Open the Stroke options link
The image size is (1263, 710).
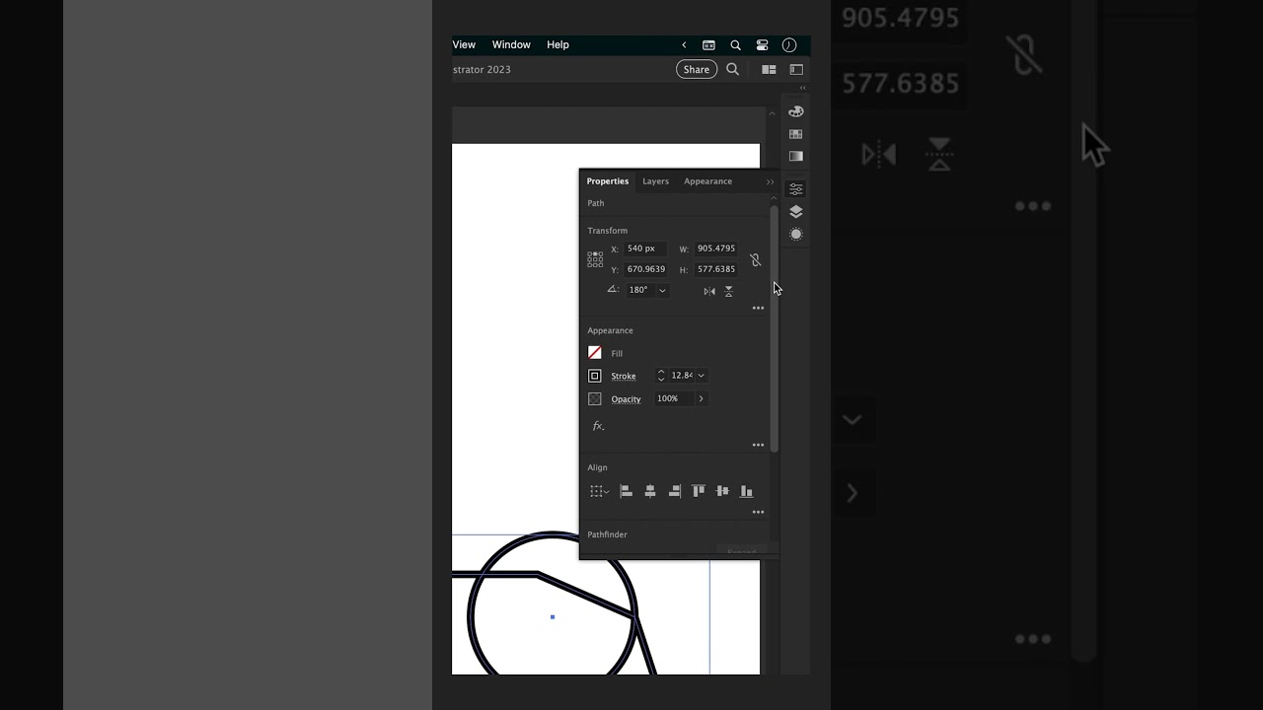[x=623, y=376]
